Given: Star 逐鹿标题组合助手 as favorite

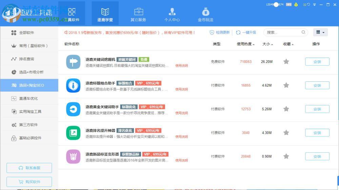Looking at the screenshot, I should (286, 85).
